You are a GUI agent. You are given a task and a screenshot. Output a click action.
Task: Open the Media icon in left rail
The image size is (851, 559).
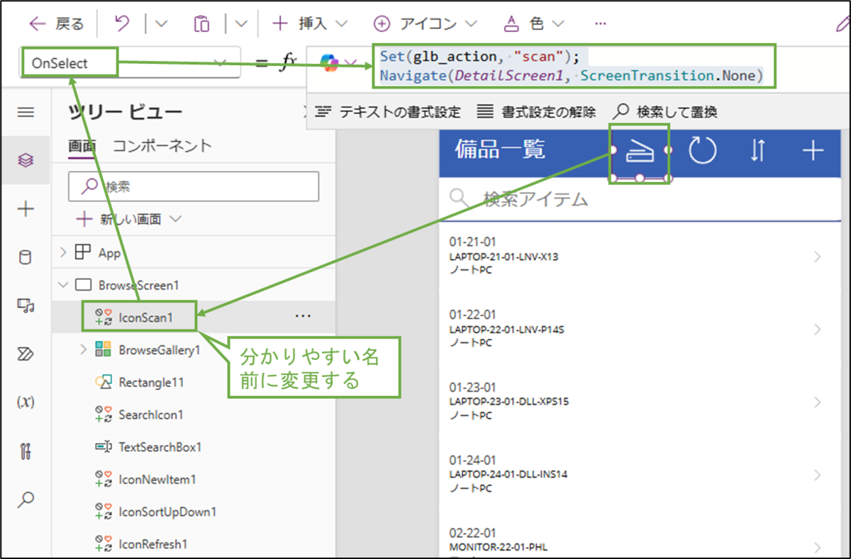(26, 305)
